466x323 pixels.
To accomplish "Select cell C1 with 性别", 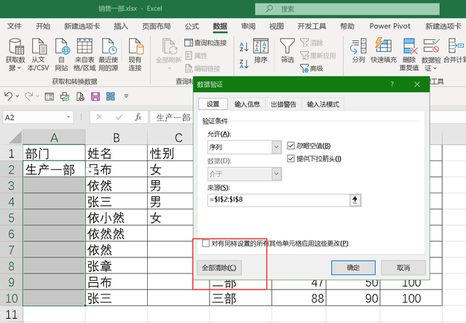I will (172, 153).
